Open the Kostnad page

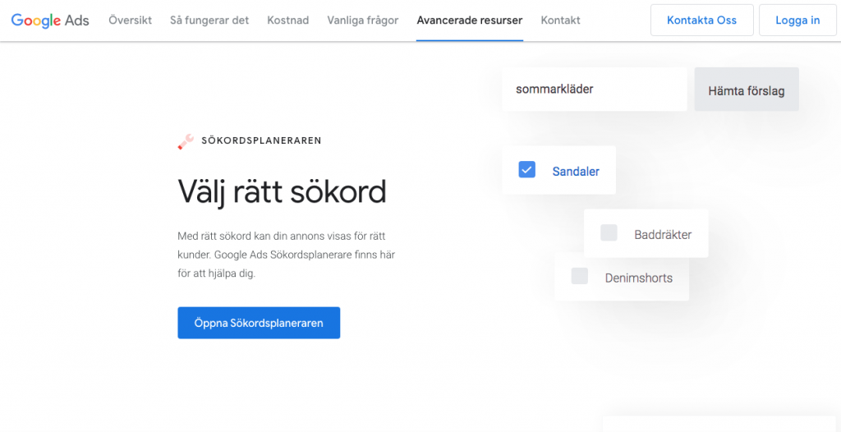tap(288, 21)
